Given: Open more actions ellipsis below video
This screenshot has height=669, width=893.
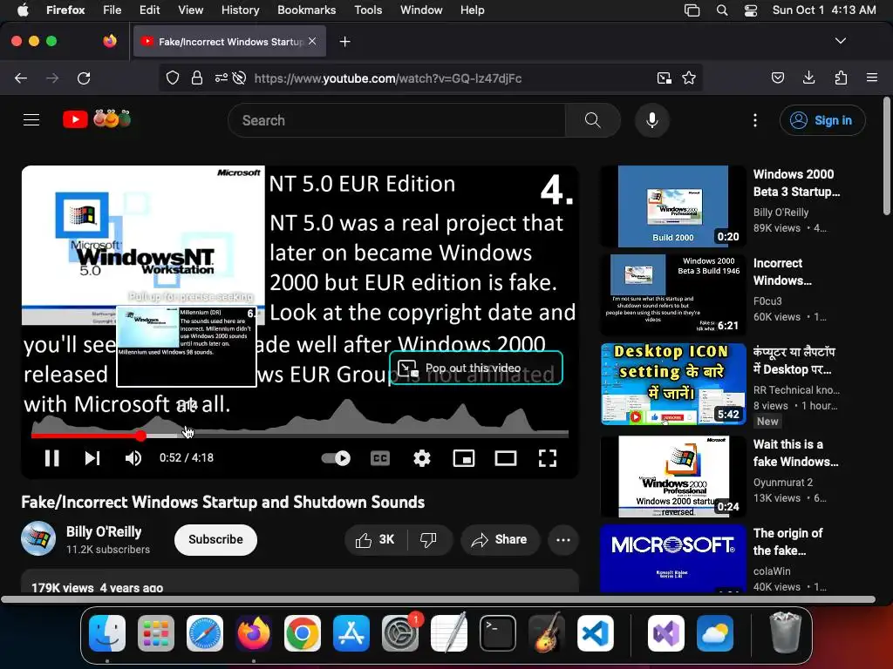Looking at the screenshot, I should 563,539.
